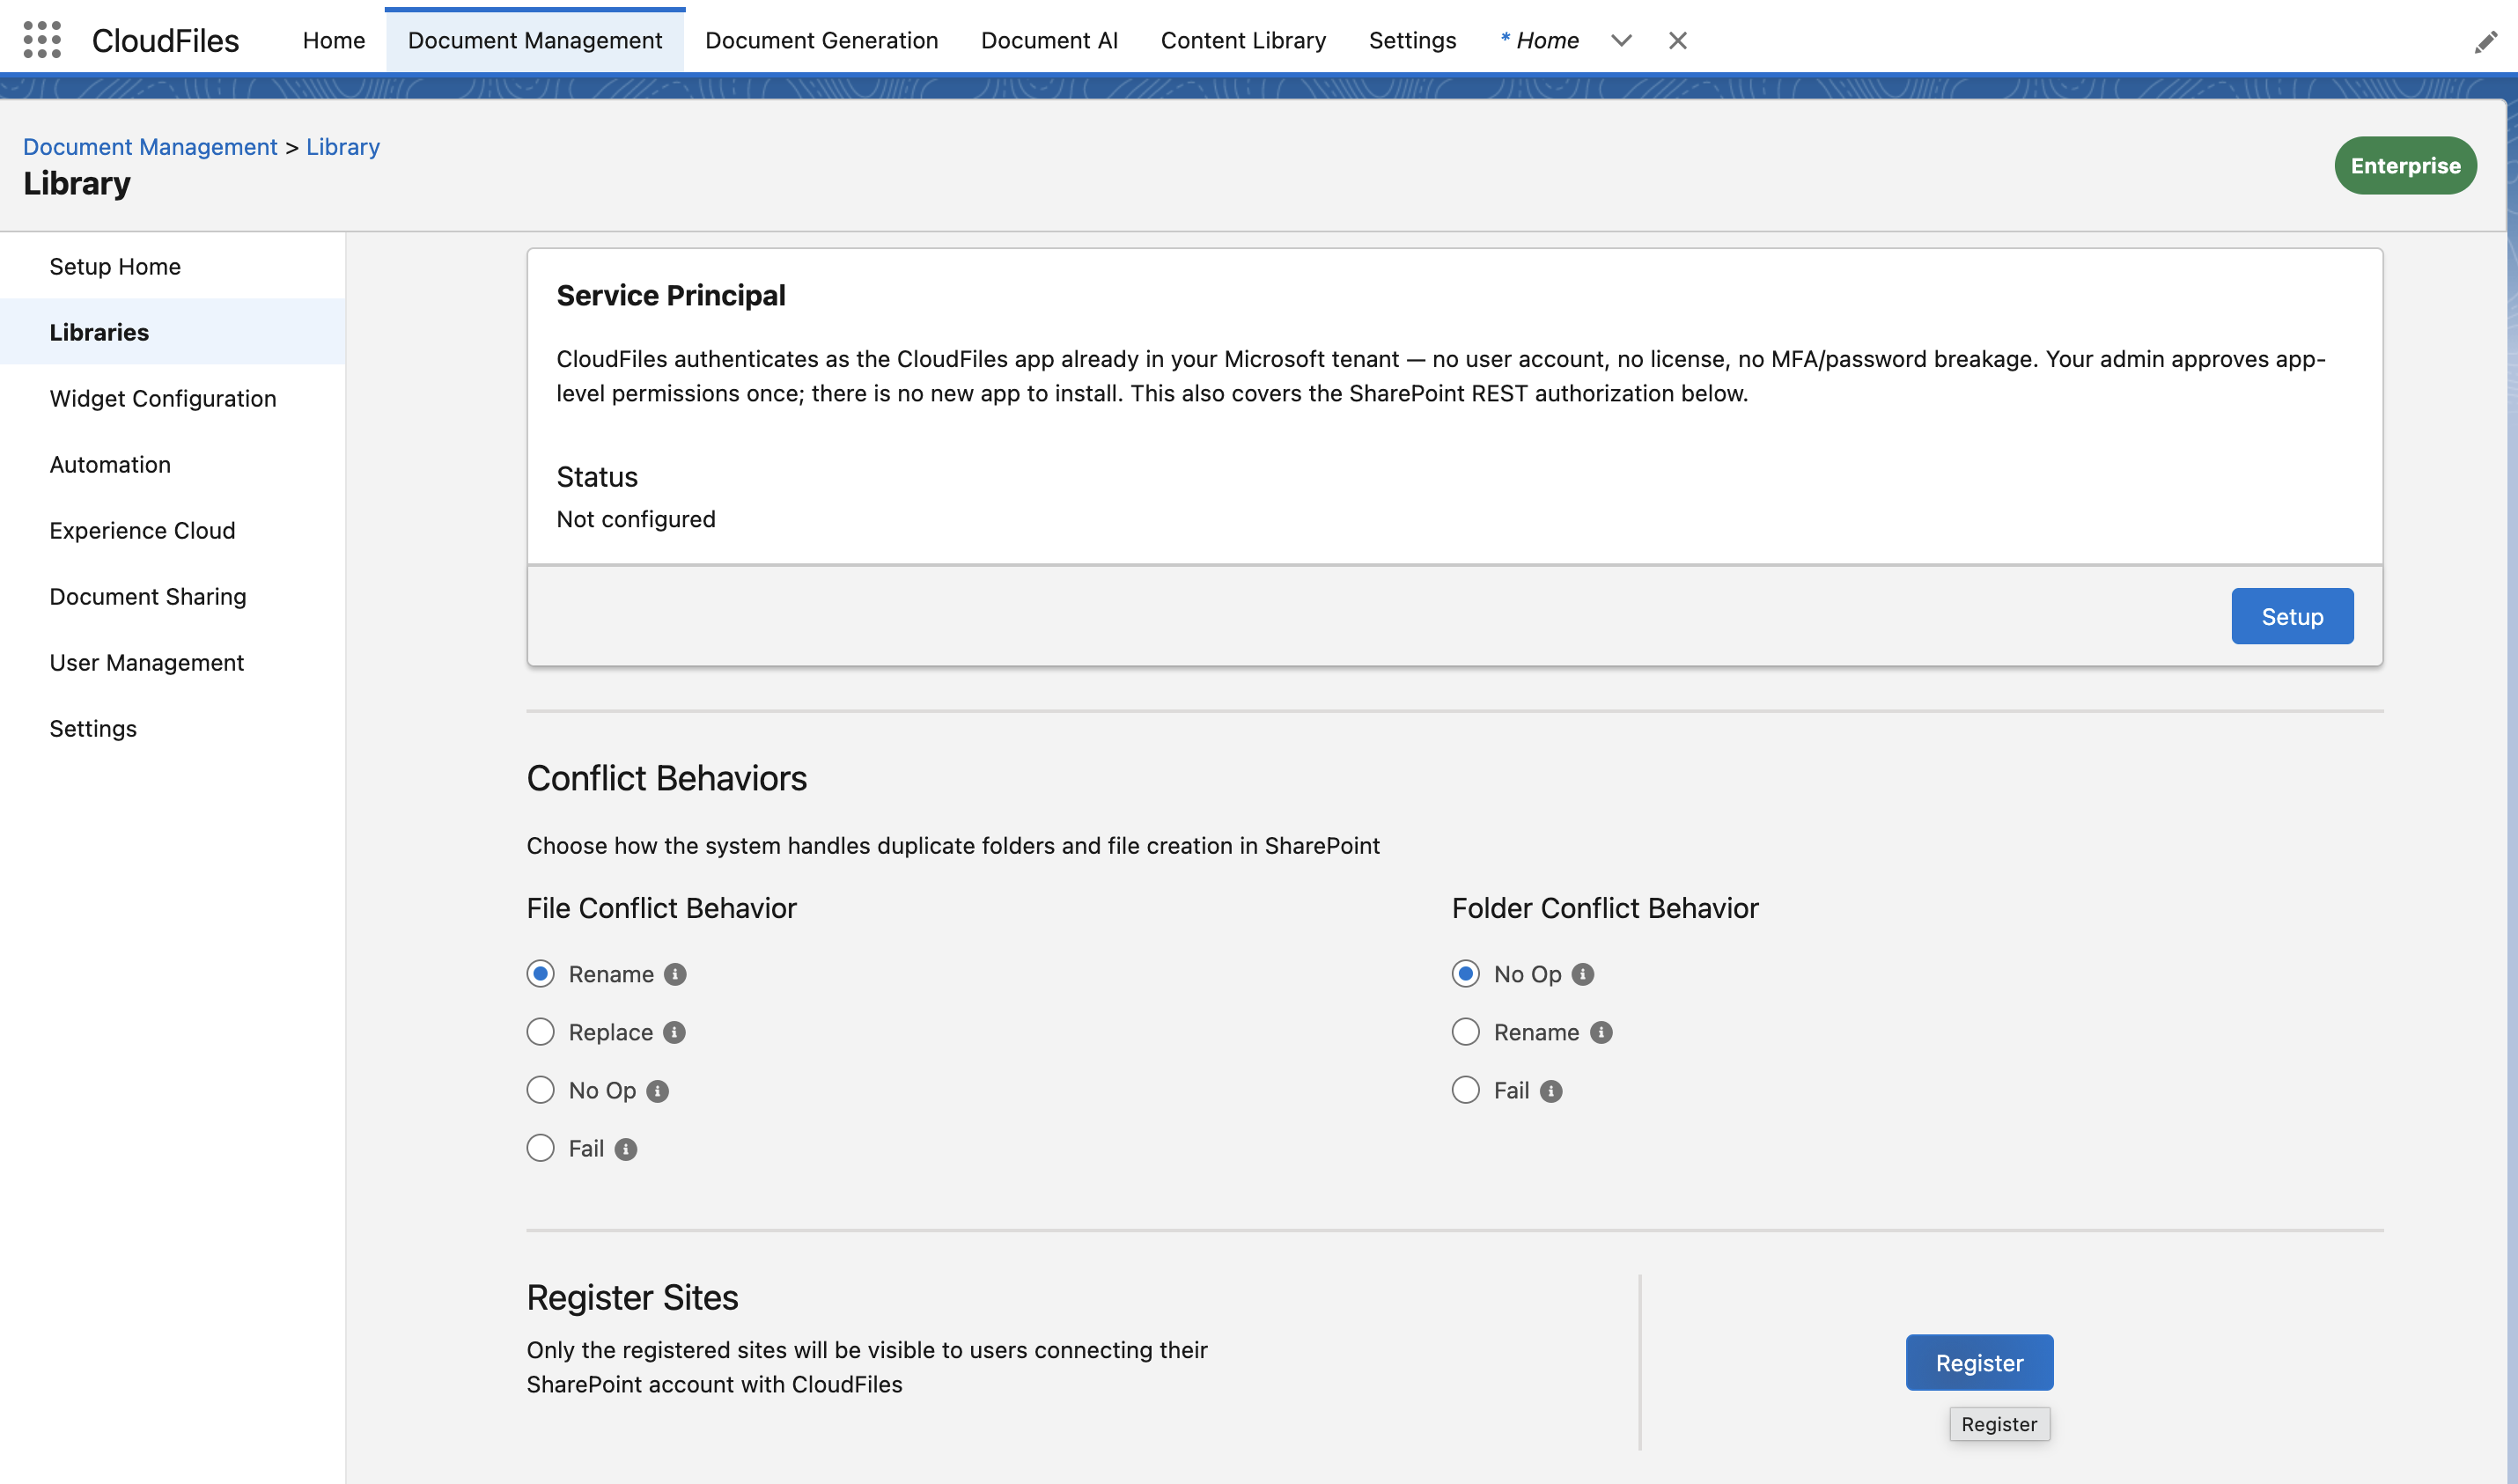Show info tooltip for file Replace option
The width and height of the screenshot is (2518, 1484).
click(674, 1032)
